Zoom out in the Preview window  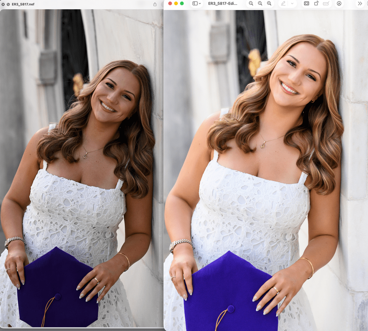click(251, 3)
